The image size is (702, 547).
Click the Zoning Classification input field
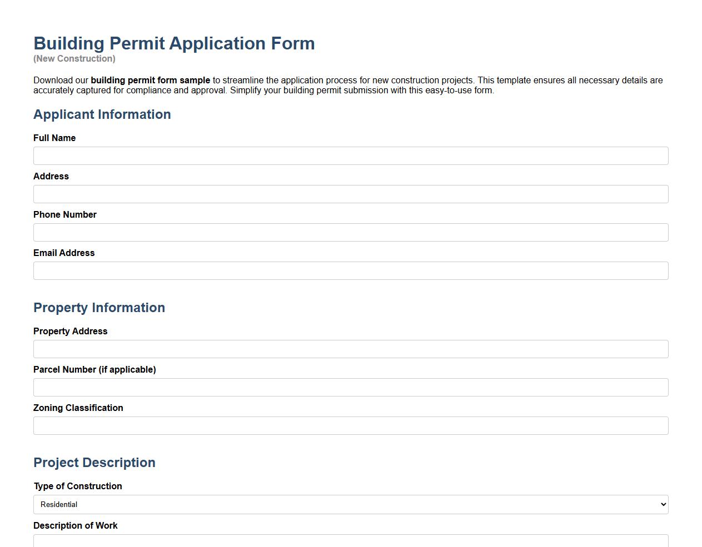pyautogui.click(x=351, y=425)
